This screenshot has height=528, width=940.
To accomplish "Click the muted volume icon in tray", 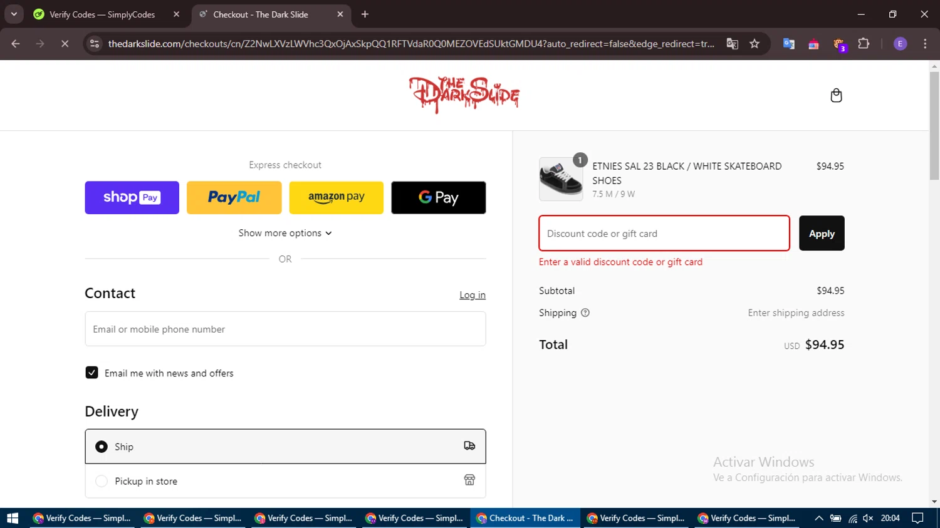I will 868,518.
